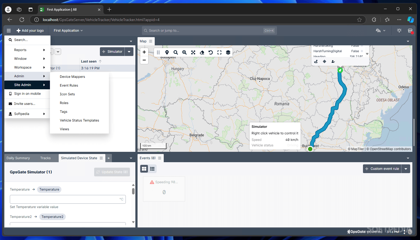Click the Temperature value input field
The height and width of the screenshot is (240, 420).
point(68,199)
